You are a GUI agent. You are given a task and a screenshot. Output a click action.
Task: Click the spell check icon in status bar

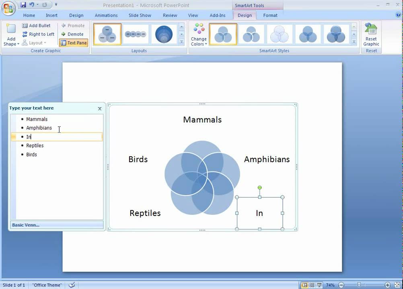coord(72,285)
